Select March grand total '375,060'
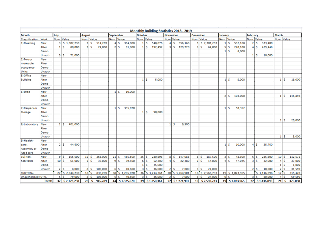Viewport: 322px width, 227px height. [x=295, y=181]
